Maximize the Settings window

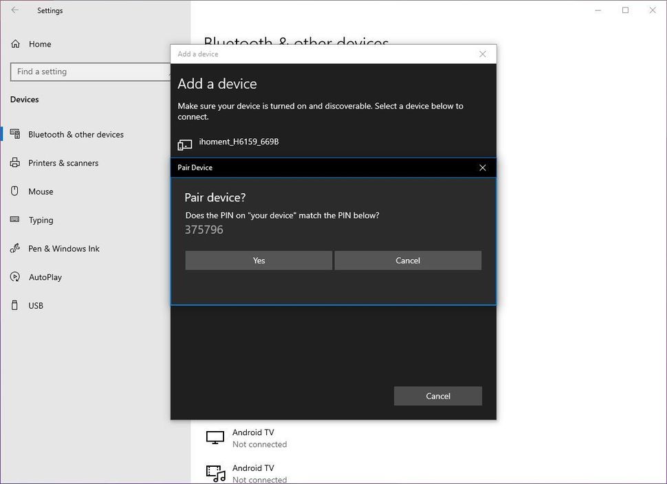point(625,10)
